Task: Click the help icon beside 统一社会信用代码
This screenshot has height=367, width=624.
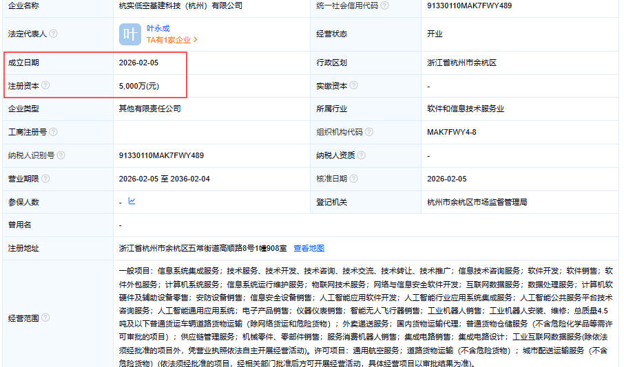Action: (384, 5)
